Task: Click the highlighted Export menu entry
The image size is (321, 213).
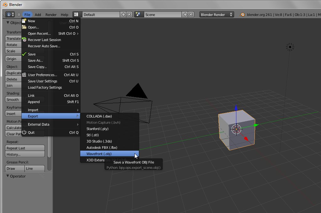Action: (x=51, y=116)
